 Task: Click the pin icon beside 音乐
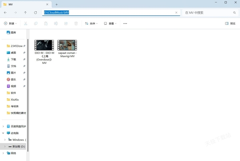point(24,80)
